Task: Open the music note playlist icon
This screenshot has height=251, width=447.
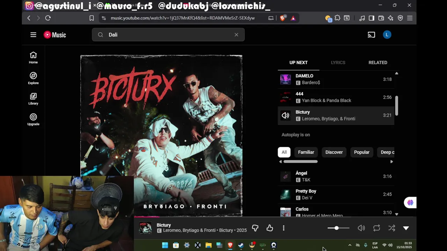Action: pyautogui.click(x=362, y=18)
